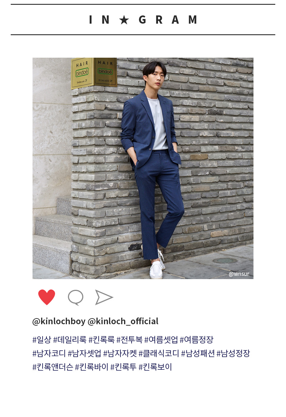Select the #데일리룩 hashtag
This screenshot has width=286, height=417.
(70, 340)
